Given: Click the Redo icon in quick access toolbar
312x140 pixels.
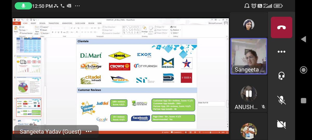Looking at the screenshot, I should [x=27, y=20].
